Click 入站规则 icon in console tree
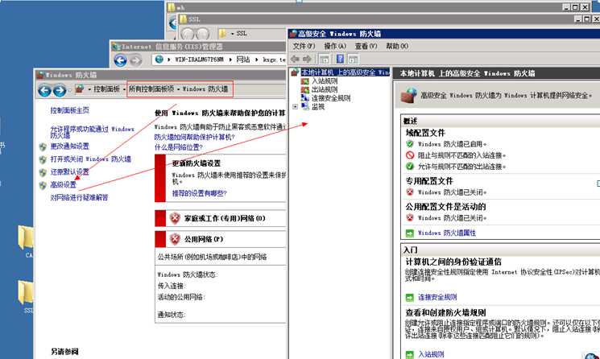This screenshot has height=359, width=600. [305, 81]
